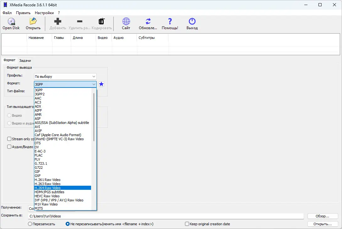Click the XMedia Recode title bar icon

tap(5, 5)
